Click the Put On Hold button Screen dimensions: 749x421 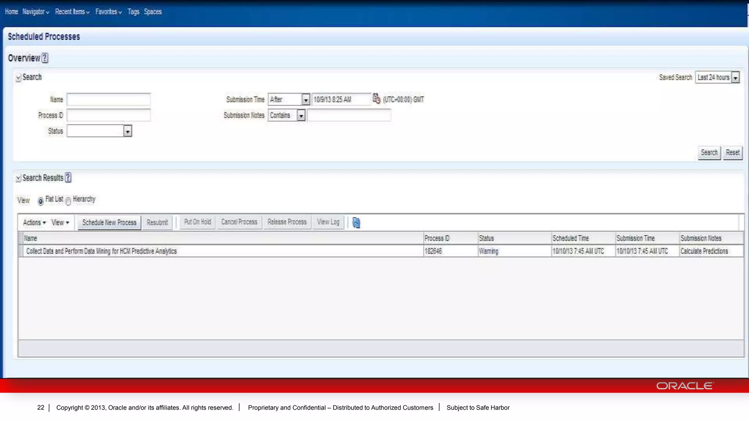tap(197, 222)
